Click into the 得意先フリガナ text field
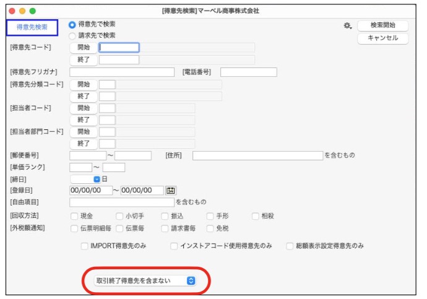 pos(122,72)
